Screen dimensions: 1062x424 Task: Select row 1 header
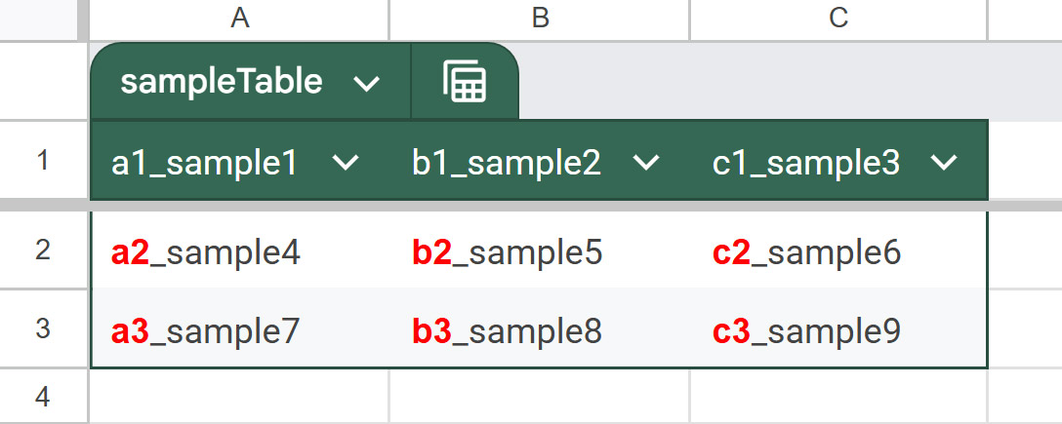(x=43, y=161)
